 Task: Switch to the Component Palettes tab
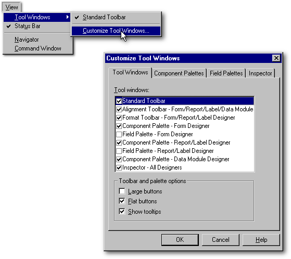click(x=179, y=73)
